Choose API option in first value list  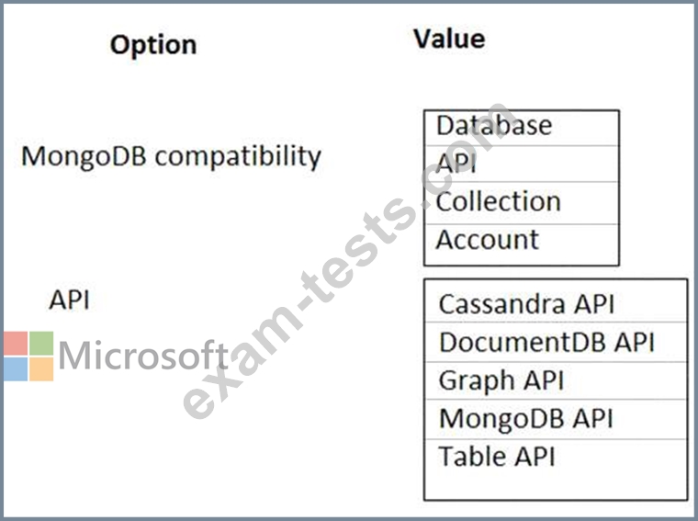point(522,164)
